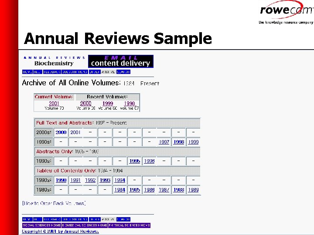Image resolution: width=314 pixels, height=235 pixels.
Task: Open Search in the header navigation bar
Action: point(123,72)
